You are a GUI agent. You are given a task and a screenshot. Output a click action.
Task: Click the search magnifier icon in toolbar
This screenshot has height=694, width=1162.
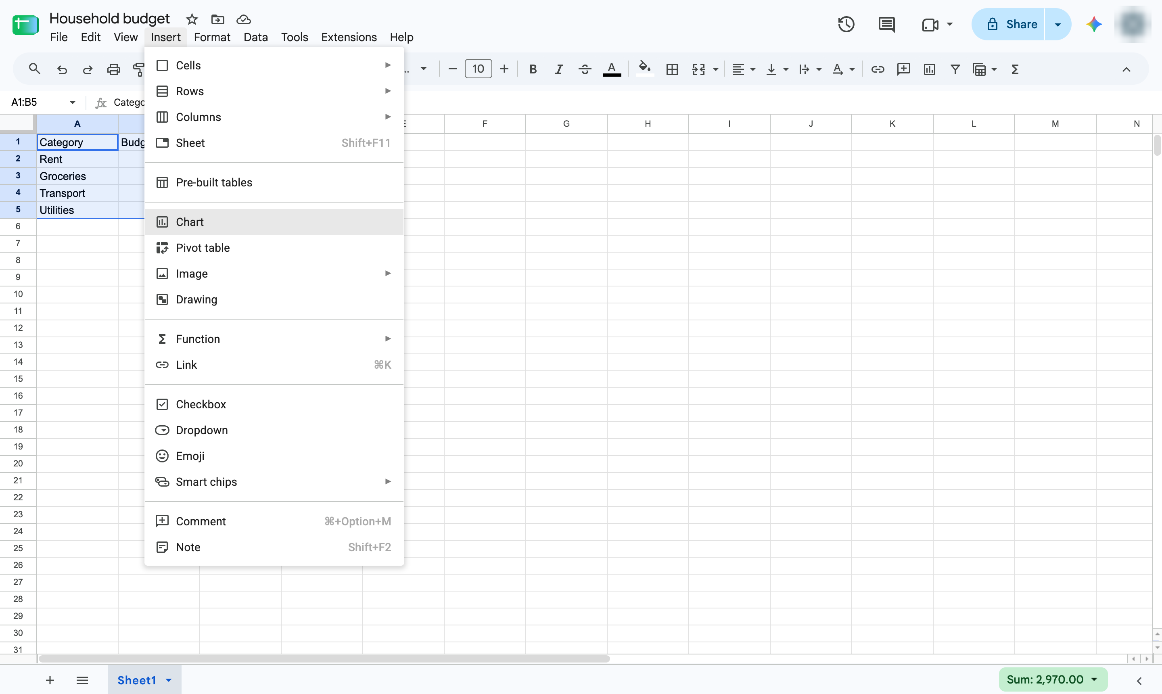tap(34, 69)
